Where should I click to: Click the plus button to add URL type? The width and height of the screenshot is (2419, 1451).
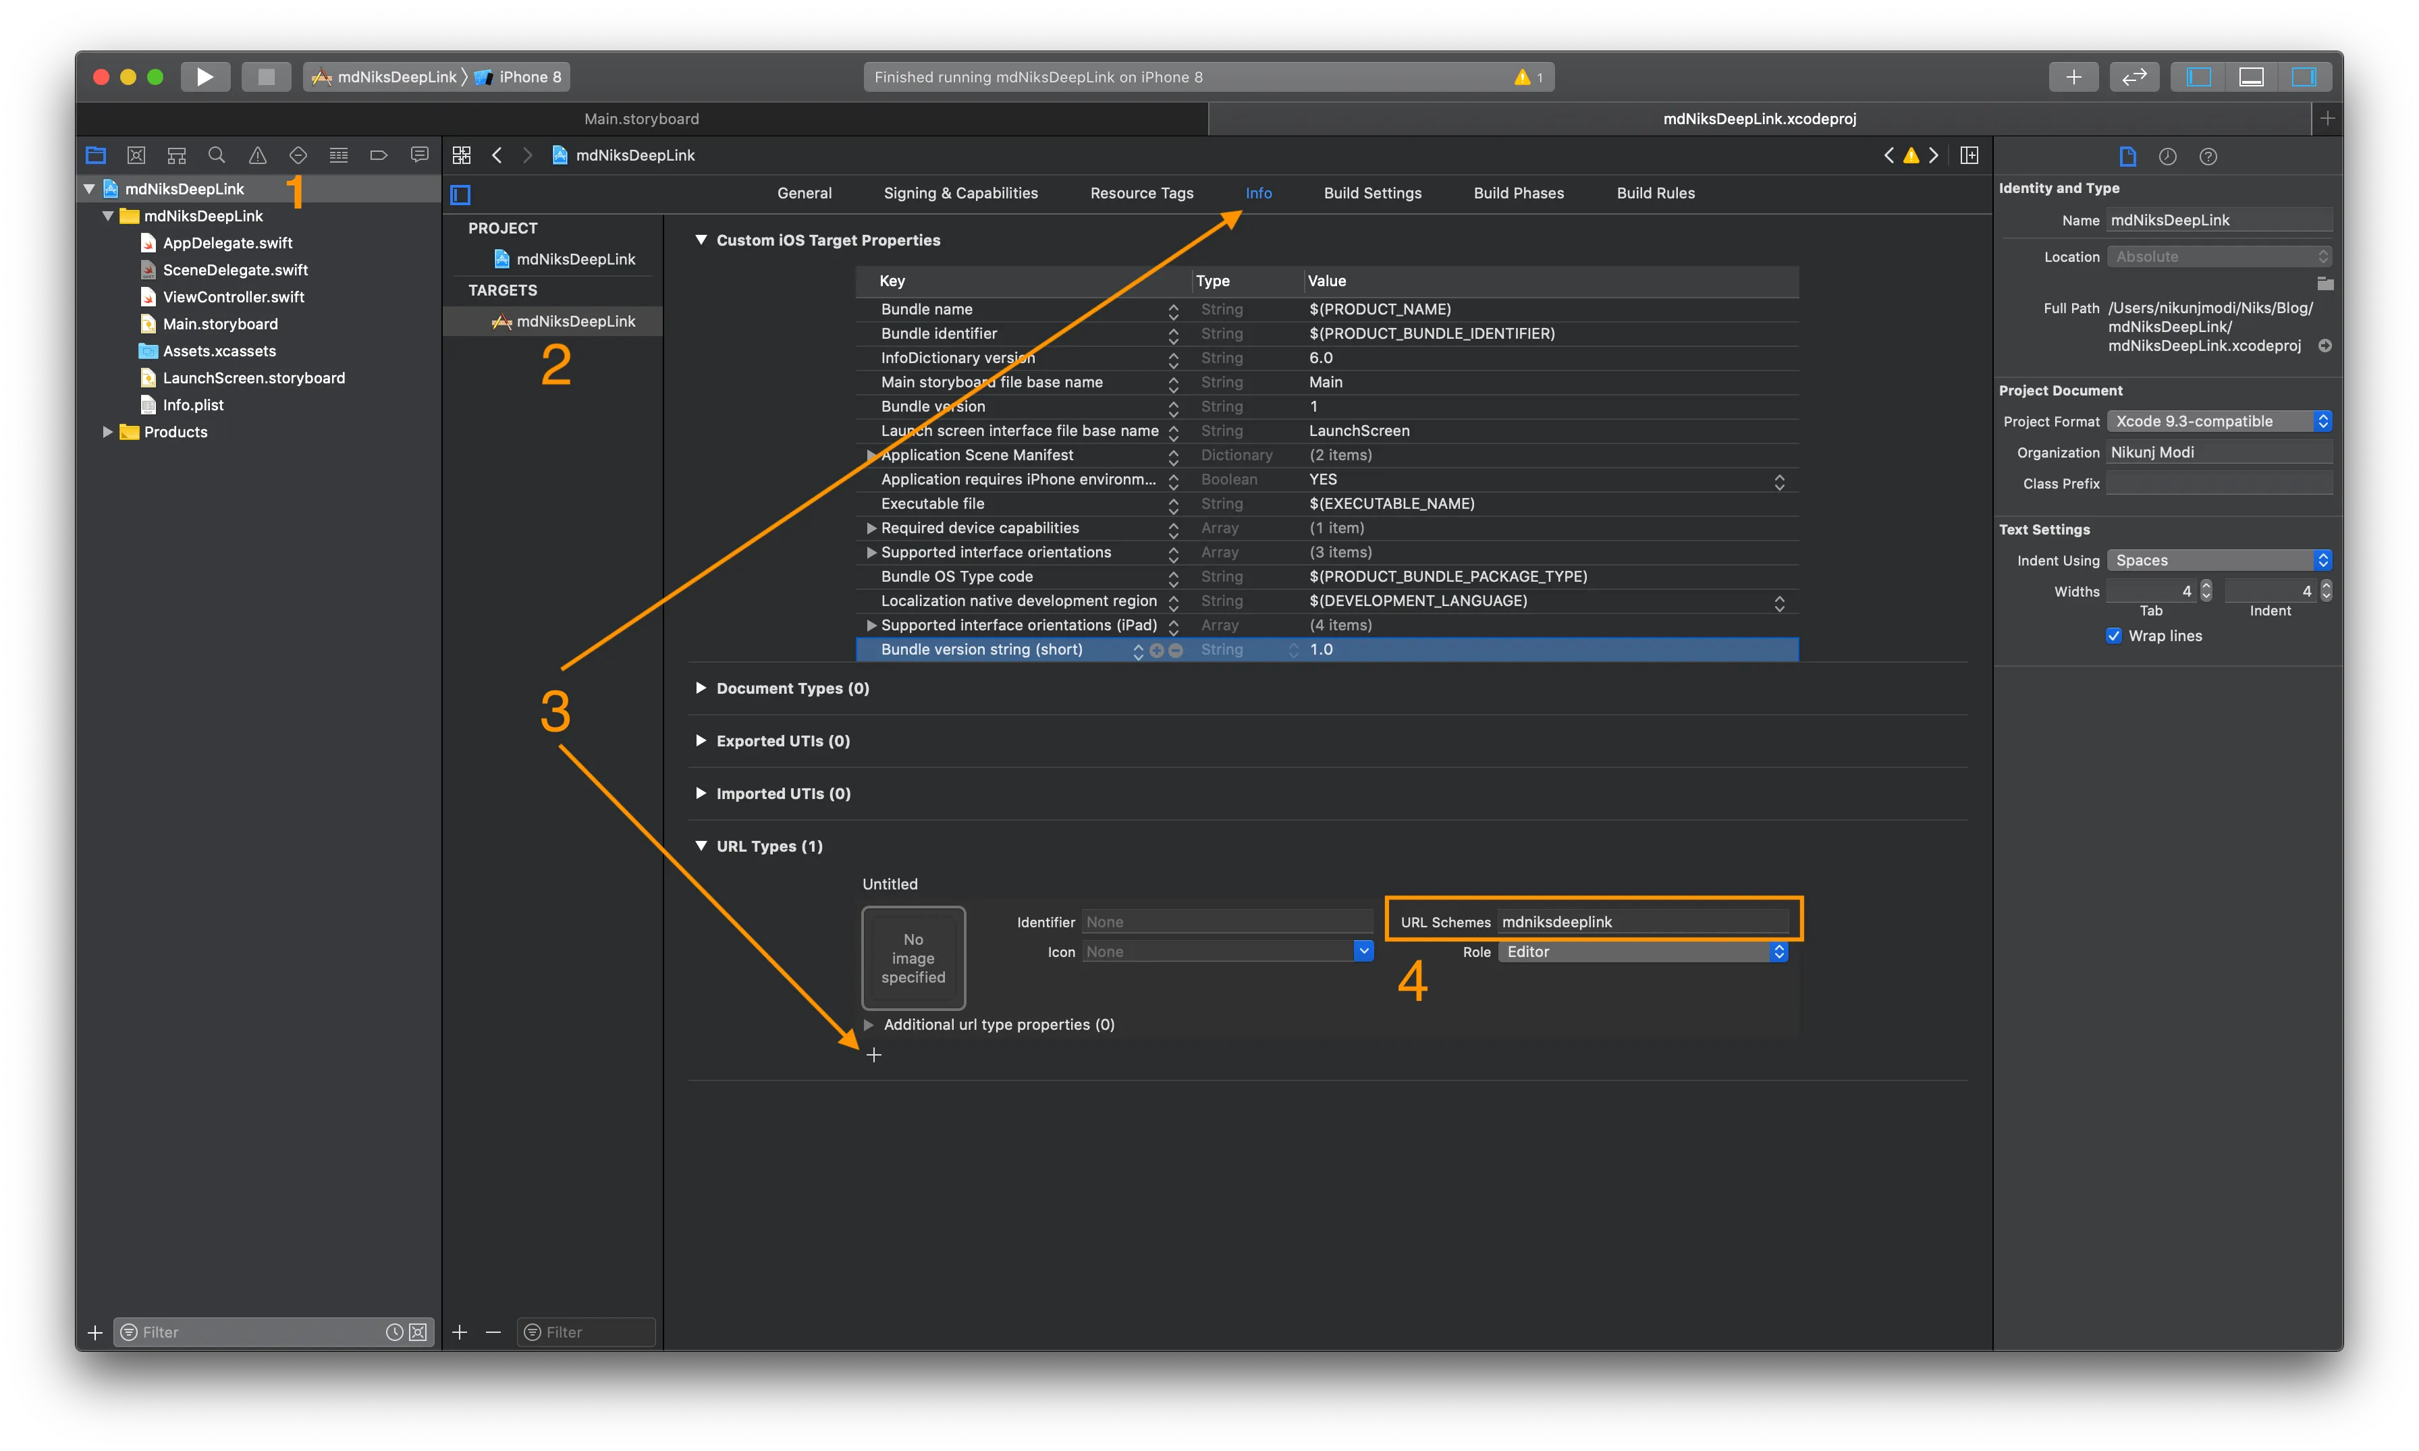click(x=872, y=1053)
